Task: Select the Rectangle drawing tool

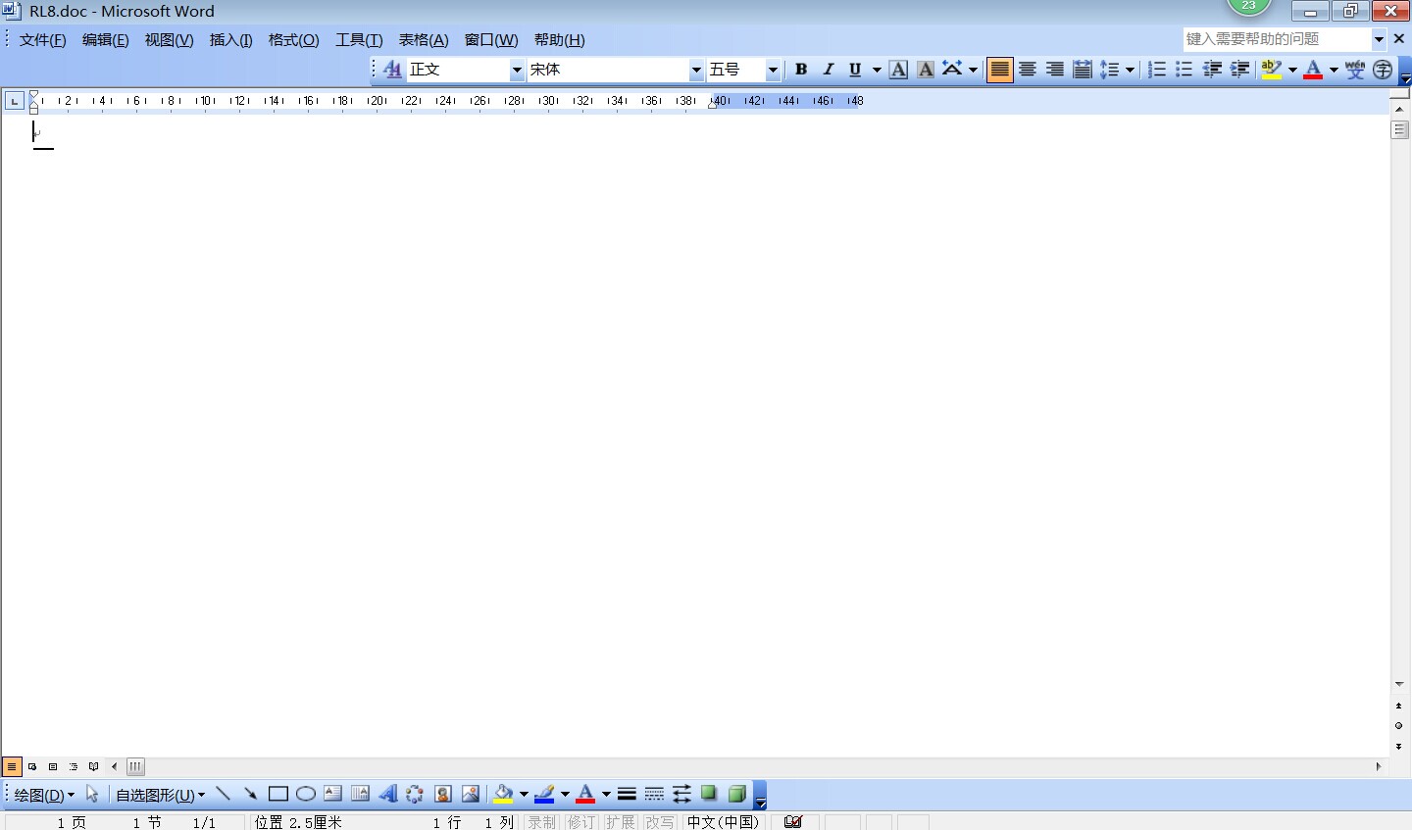Action: [278, 794]
